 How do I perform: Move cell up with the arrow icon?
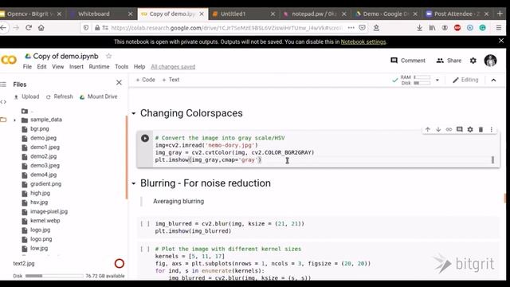click(x=428, y=129)
